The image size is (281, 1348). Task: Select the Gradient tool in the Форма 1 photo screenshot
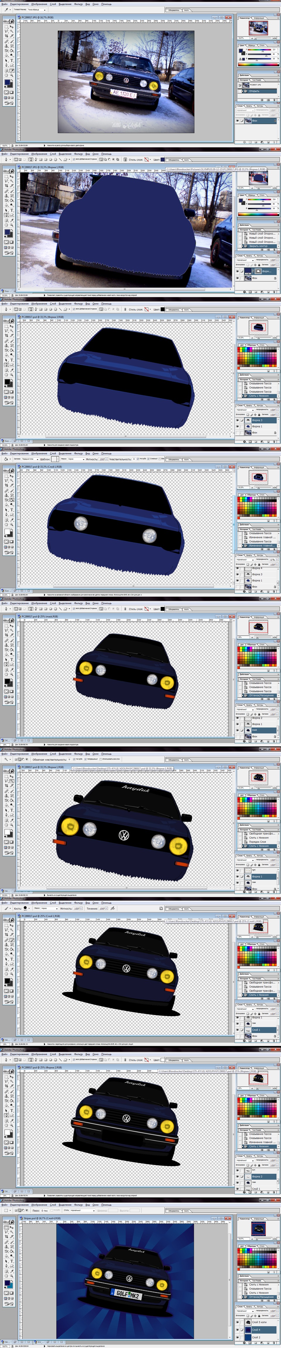tap(11, 201)
